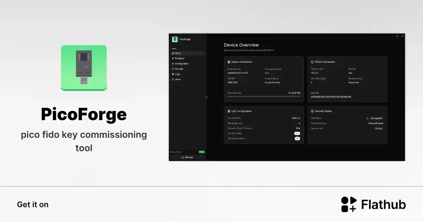Image resolution: width=423 pixels, height=222 pixels.
Task: Click the maximize window icon in PicoForge
Action: (x=397, y=36)
